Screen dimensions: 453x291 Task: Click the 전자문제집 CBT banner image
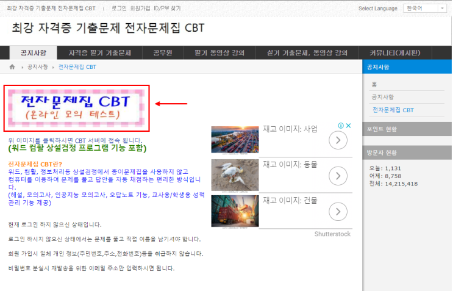click(x=76, y=108)
